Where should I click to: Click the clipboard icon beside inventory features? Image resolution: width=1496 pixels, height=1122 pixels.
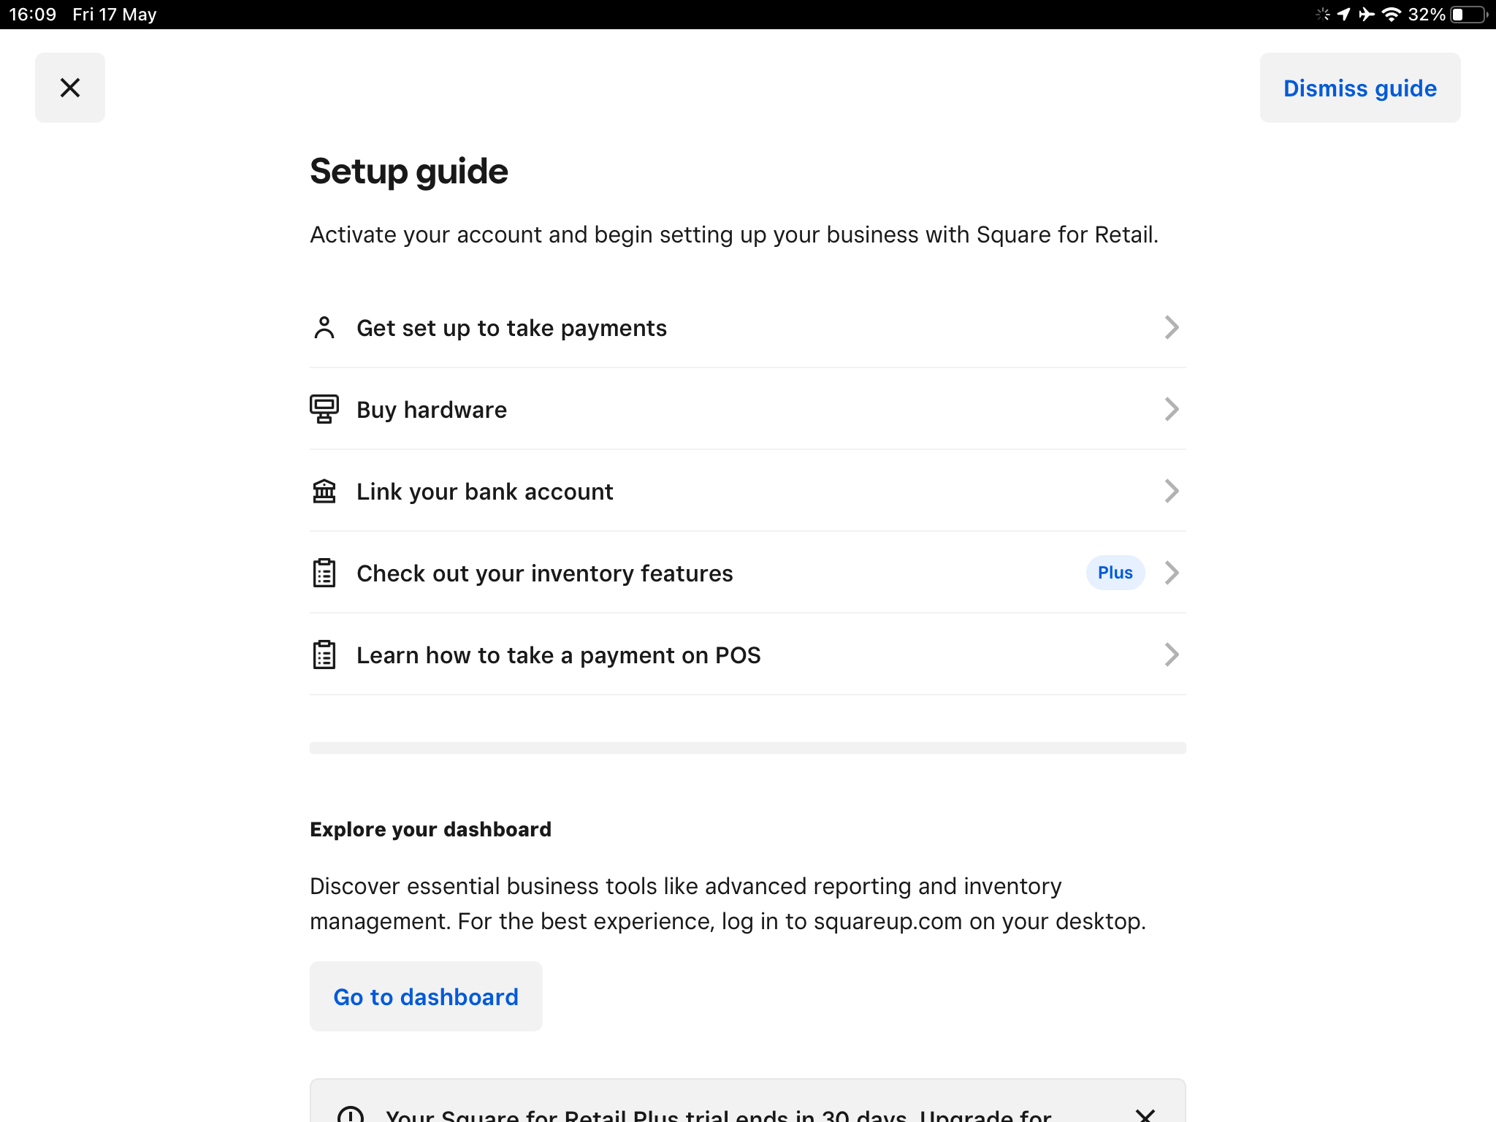(x=324, y=573)
